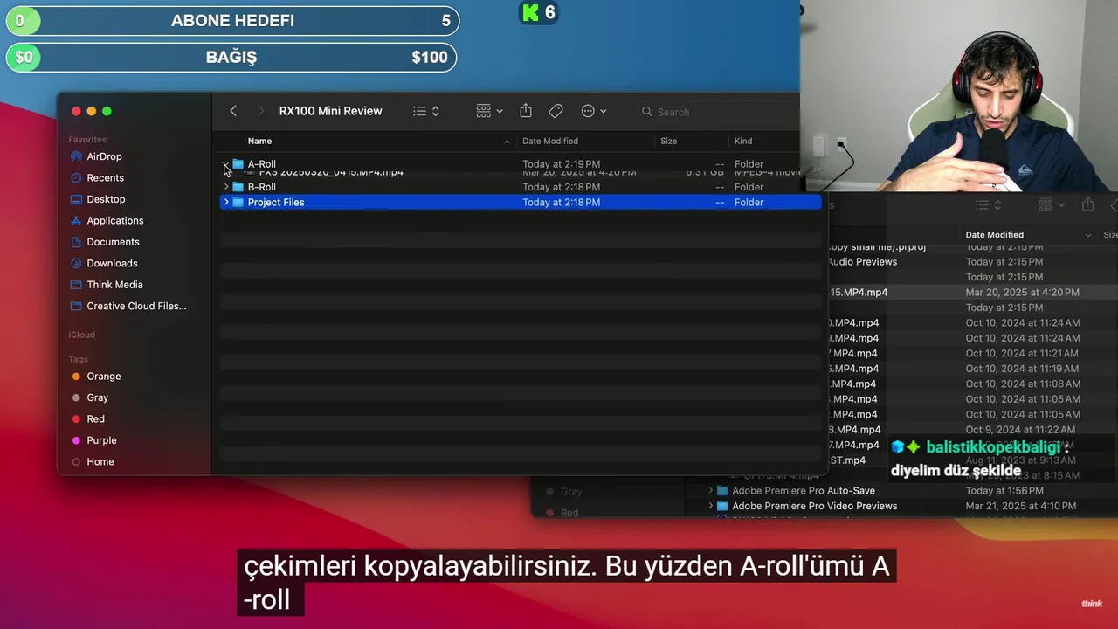This screenshot has height=629, width=1118.
Task: Click the Share icon in back window
Action: (x=1087, y=204)
